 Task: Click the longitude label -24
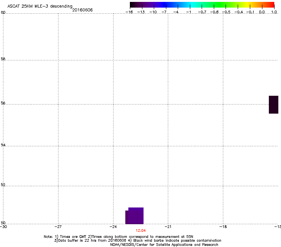(x=113, y=227)
